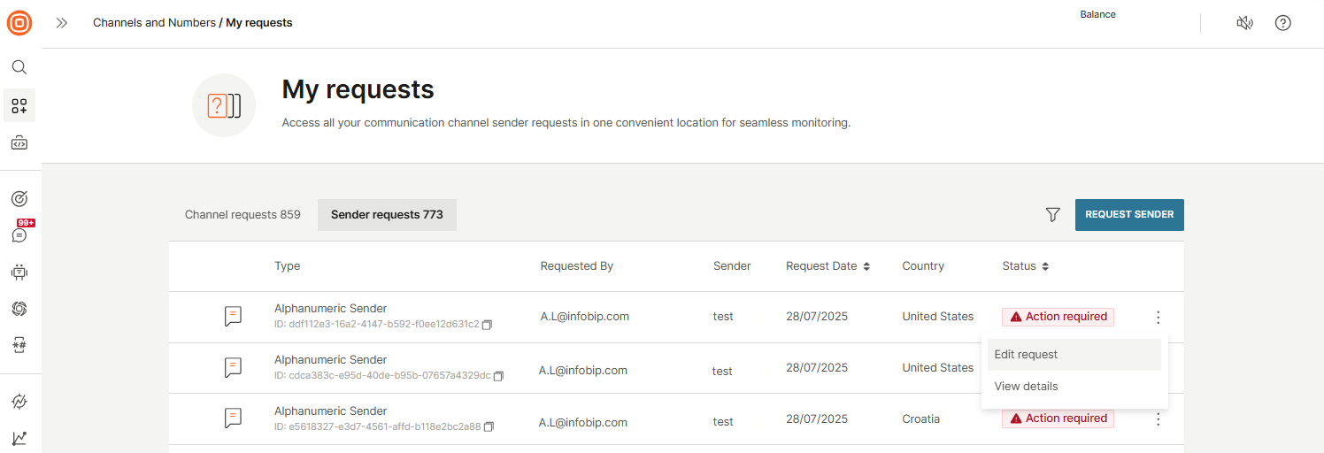Toggle the muted sound notifications icon
Image resolution: width=1324 pixels, height=453 pixels.
tap(1244, 23)
